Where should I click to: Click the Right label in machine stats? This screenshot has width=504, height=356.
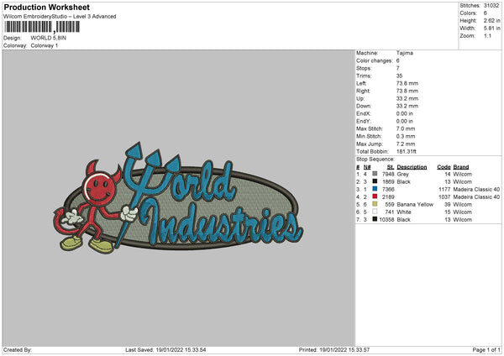(x=363, y=91)
